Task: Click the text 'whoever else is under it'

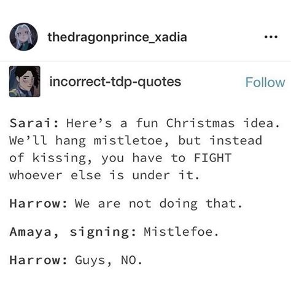Action: (x=104, y=176)
